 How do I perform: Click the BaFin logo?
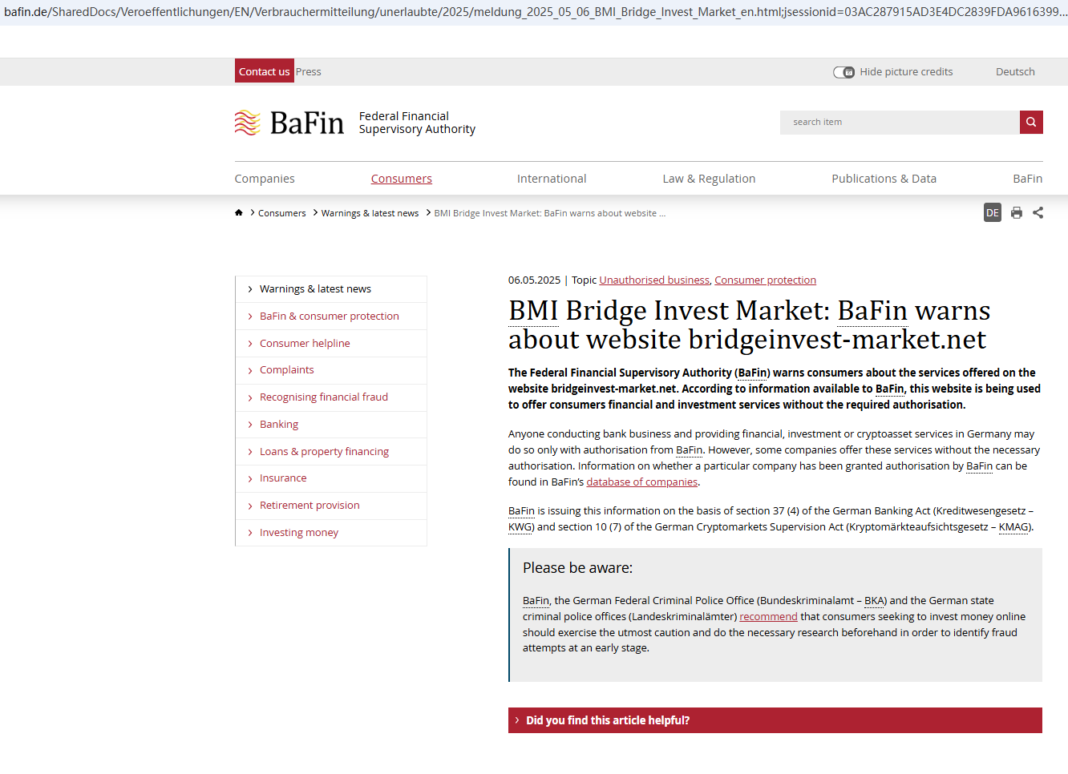289,123
